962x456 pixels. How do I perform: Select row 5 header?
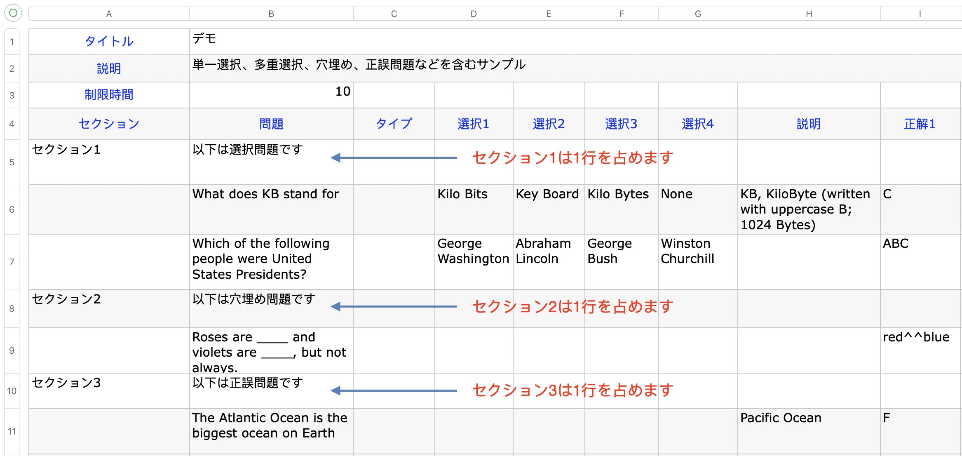point(12,162)
